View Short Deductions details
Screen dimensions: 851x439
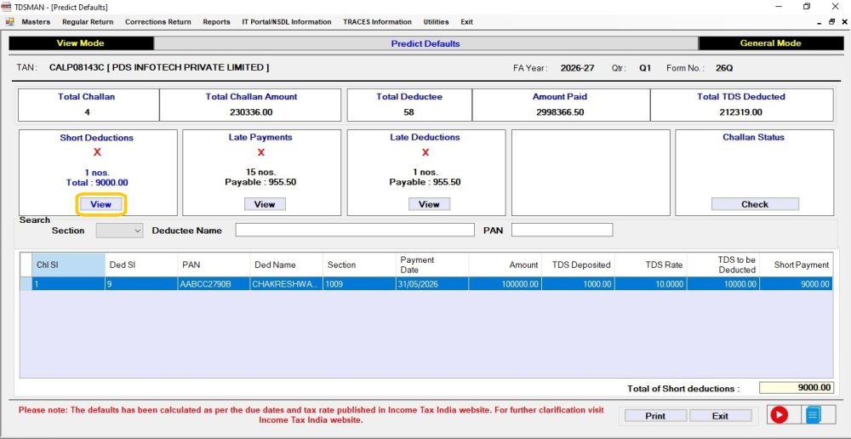[x=100, y=204]
